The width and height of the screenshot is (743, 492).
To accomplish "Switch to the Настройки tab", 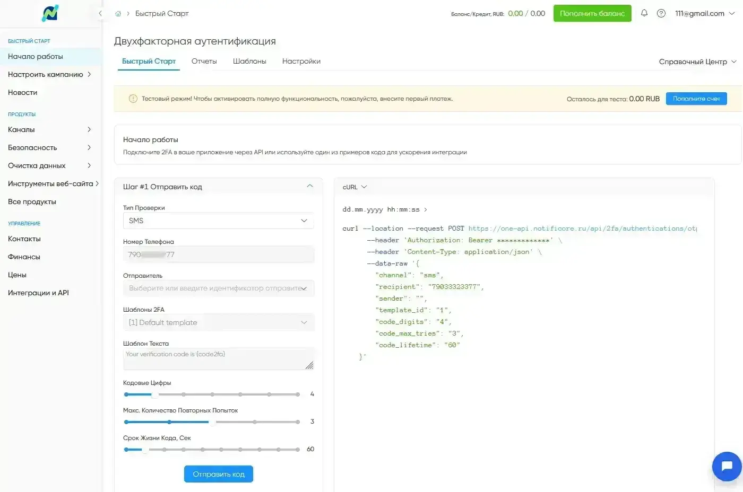I will (301, 61).
